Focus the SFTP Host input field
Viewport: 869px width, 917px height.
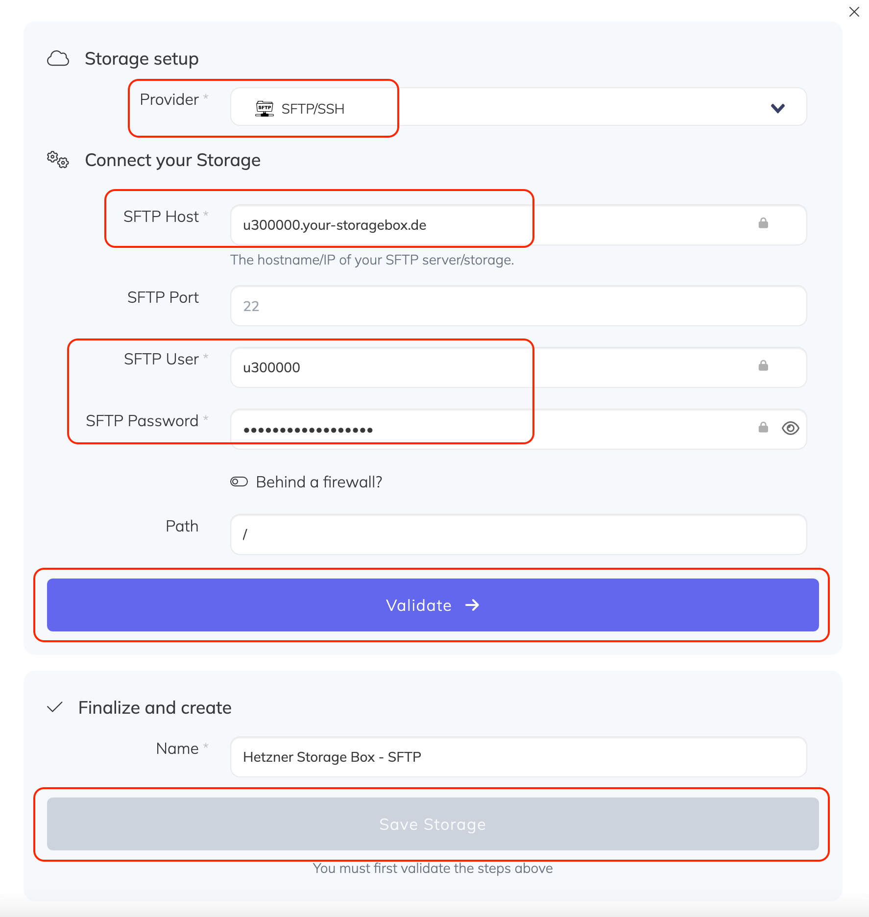coord(490,225)
